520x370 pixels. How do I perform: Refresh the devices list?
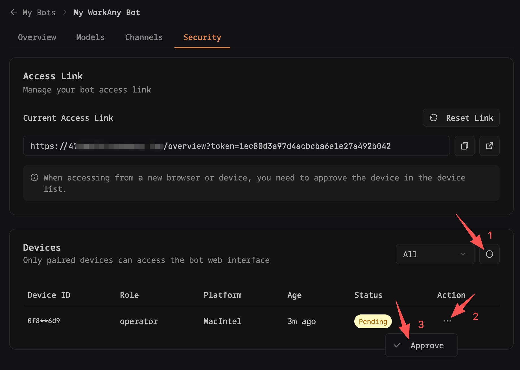[489, 254]
